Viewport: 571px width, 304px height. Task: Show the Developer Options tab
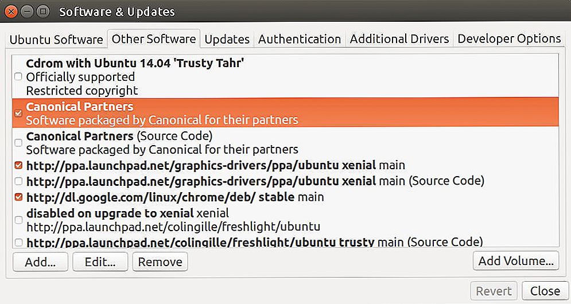pos(509,40)
